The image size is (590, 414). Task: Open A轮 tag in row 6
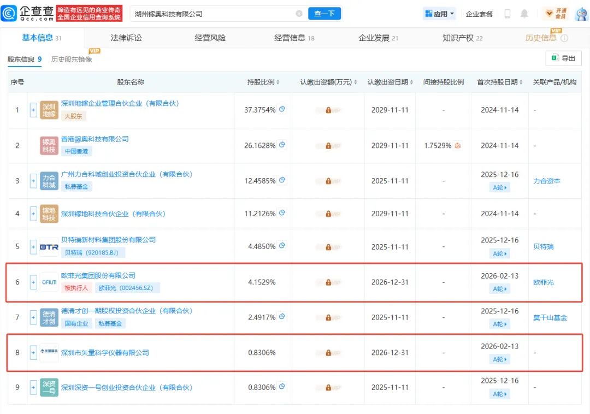coord(500,289)
